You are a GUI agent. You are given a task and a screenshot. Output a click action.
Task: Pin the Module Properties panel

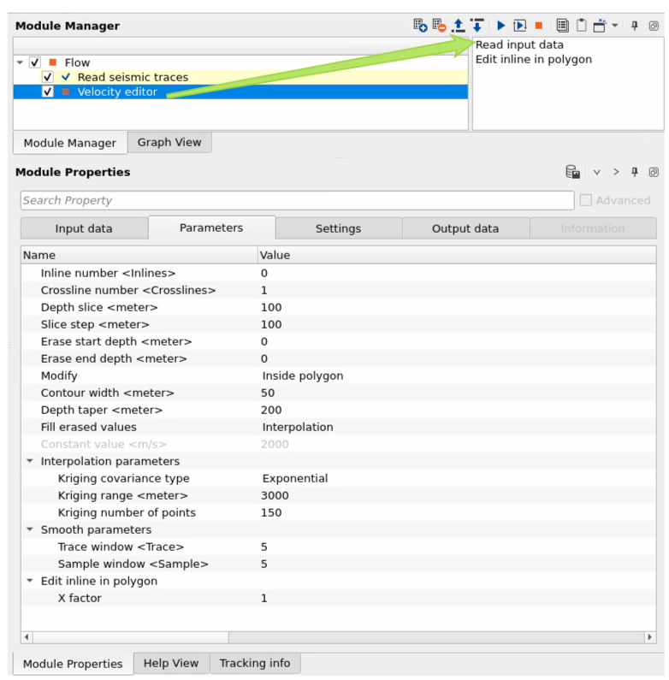click(x=635, y=172)
